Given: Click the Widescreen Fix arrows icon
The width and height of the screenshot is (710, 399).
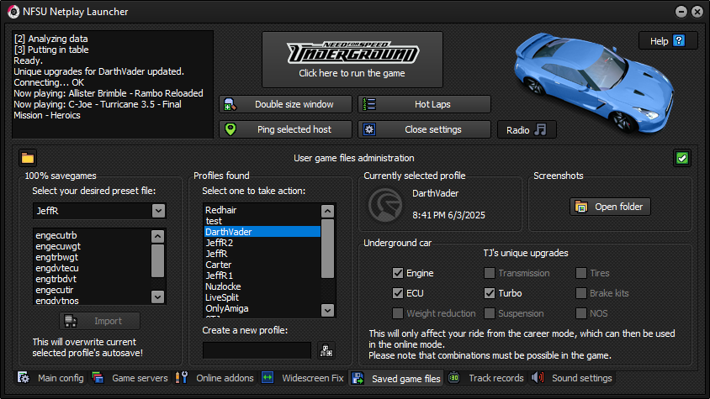Looking at the screenshot, I should pyautogui.click(x=268, y=378).
